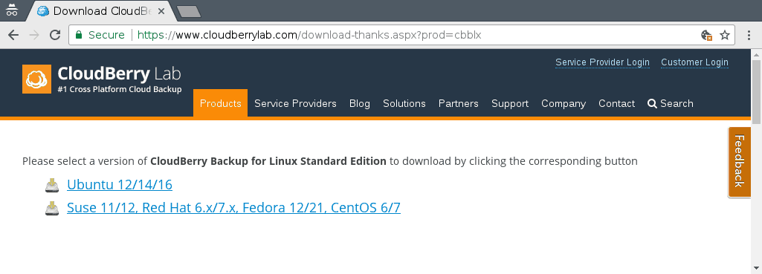Viewport: 762px width, 274px height.
Task: Open the Service Provider Login link
Action: pos(603,62)
